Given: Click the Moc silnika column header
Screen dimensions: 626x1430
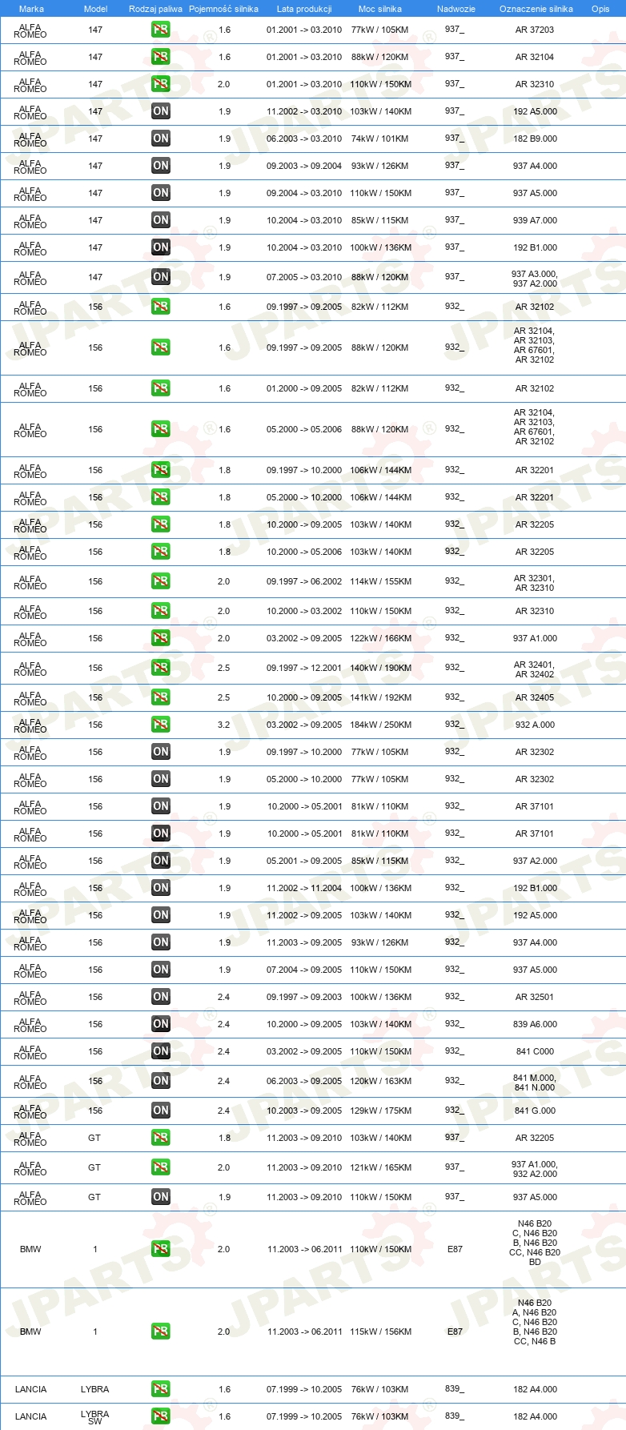Looking at the screenshot, I should 380,9.
